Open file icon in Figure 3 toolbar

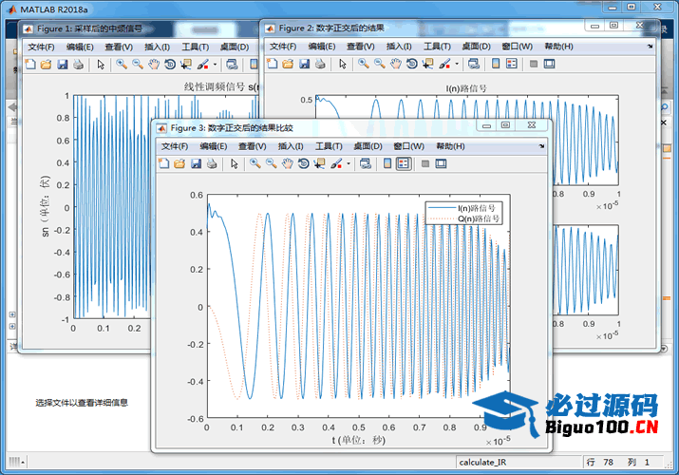(x=179, y=163)
